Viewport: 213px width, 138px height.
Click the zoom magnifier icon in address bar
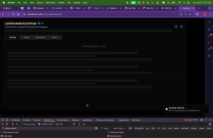[186, 14]
